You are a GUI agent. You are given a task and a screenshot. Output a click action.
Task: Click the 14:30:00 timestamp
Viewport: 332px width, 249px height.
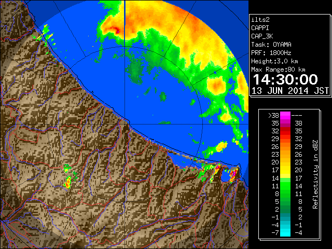285,79
